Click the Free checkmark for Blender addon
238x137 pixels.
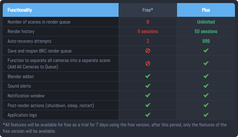[x=148, y=76]
